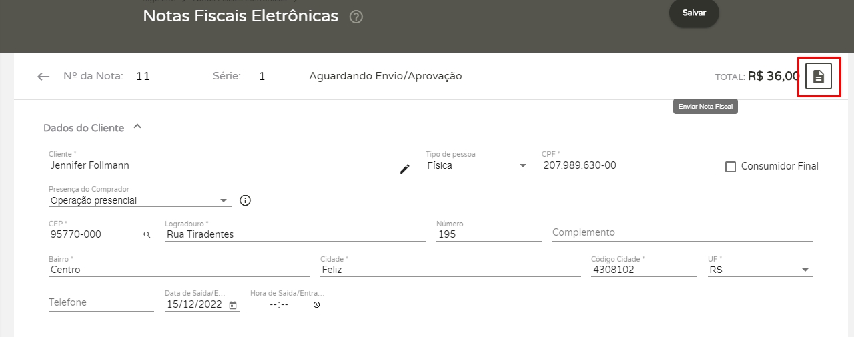Select the Telefone input field
This screenshot has width=854, height=337.
point(101,303)
